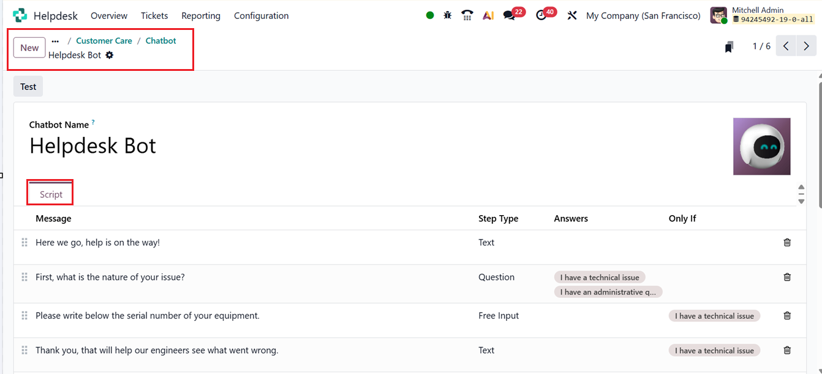822x374 pixels.
Task: Open the My Company (San Francisco) switcher
Action: [643, 15]
